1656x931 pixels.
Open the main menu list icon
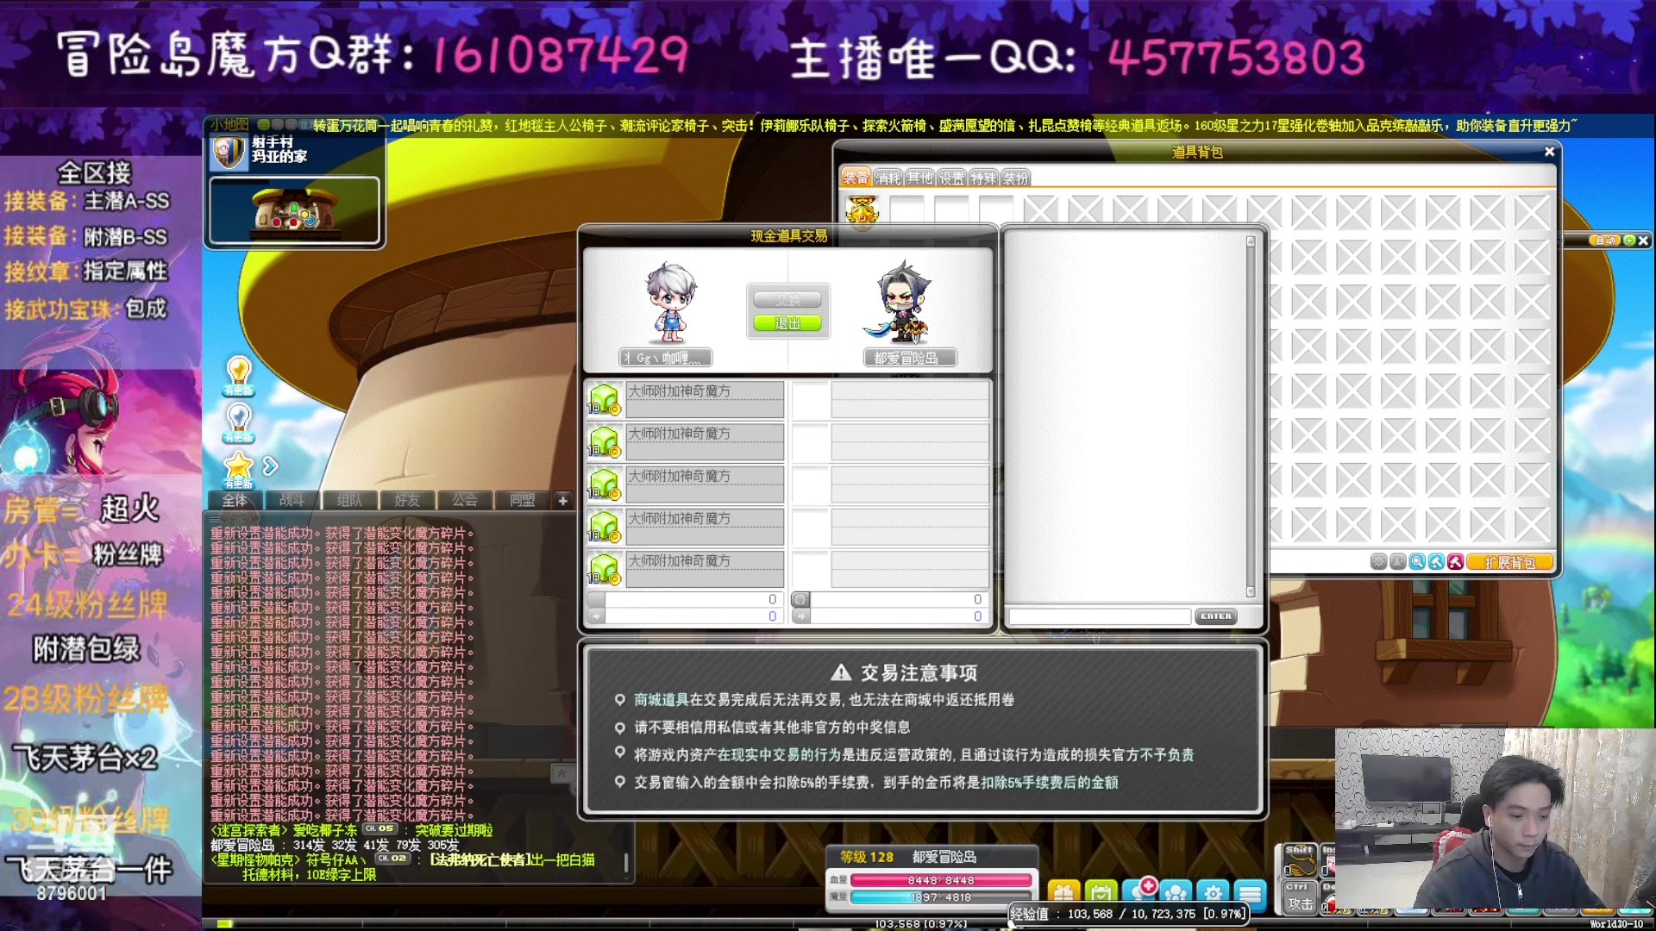(1250, 894)
